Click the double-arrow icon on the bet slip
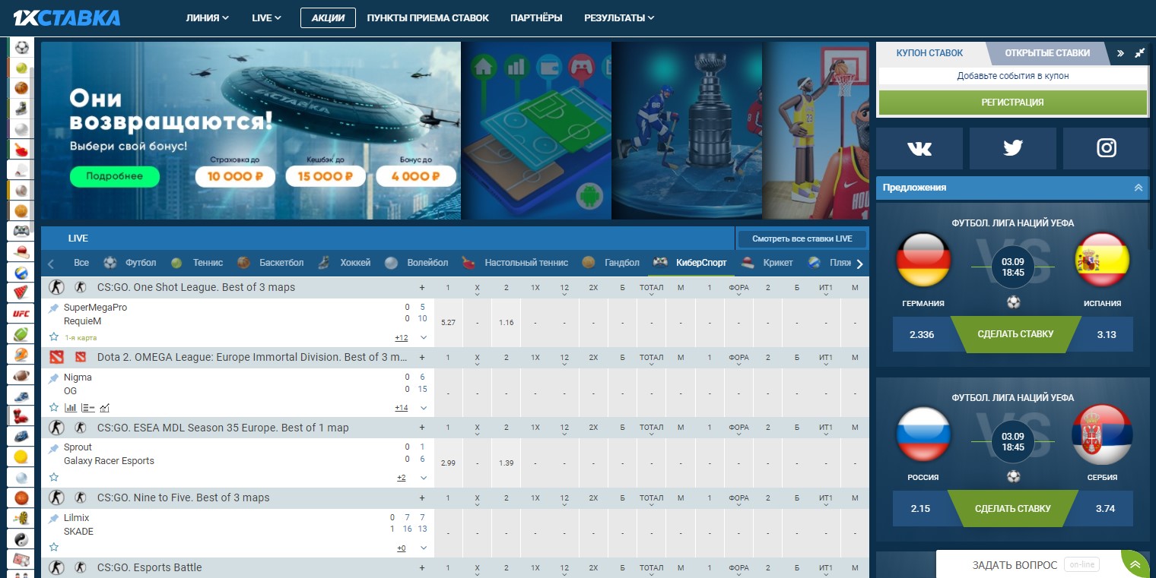This screenshot has height=578, width=1156. click(x=1120, y=53)
